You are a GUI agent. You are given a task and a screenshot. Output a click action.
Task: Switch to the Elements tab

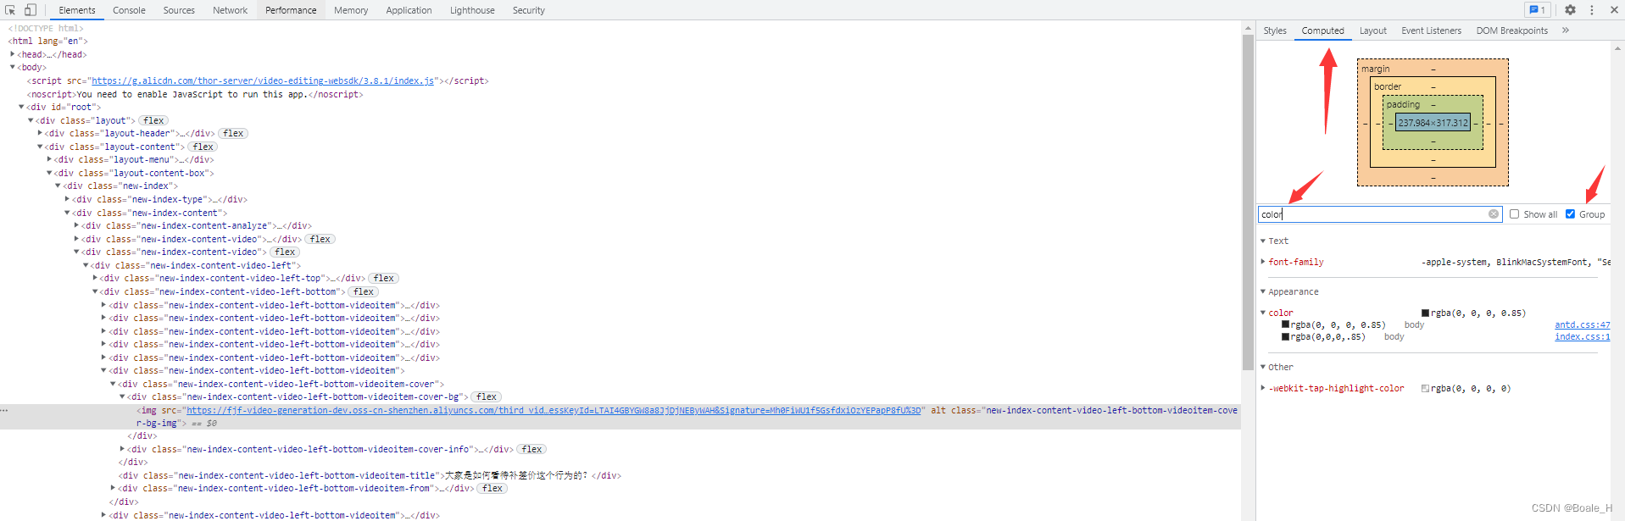point(77,10)
